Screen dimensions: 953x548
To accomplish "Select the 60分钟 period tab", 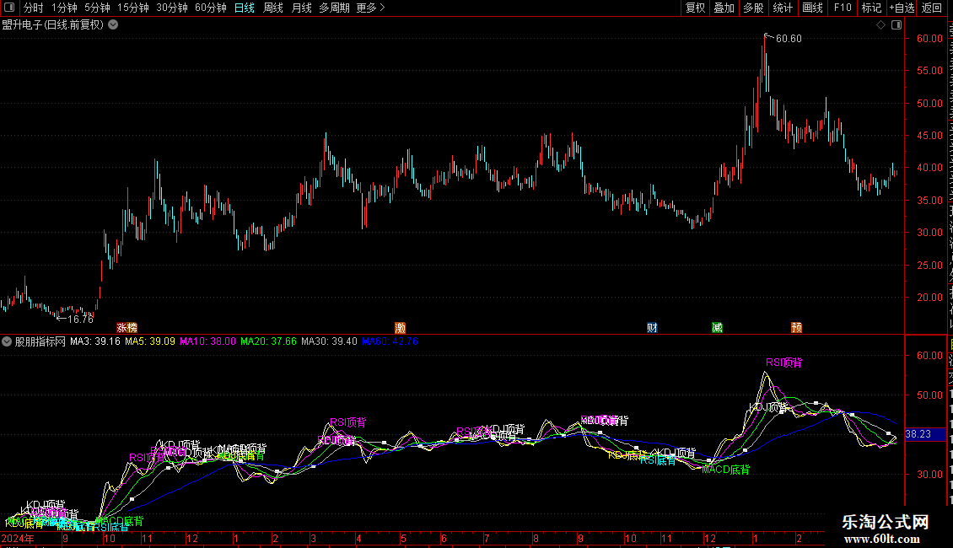I will (210, 8).
